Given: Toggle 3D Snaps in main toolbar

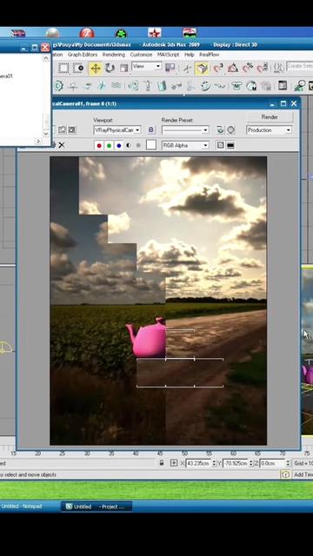Looking at the screenshot, I should coord(218,68).
